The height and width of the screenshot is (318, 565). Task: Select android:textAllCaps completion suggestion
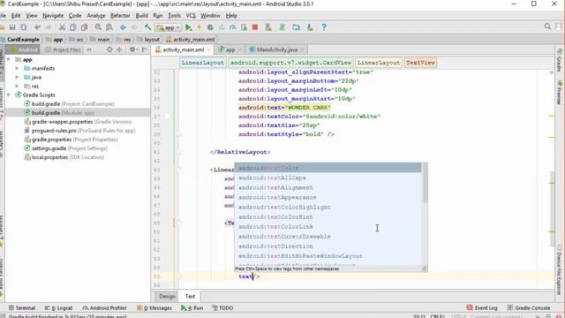tap(328, 178)
